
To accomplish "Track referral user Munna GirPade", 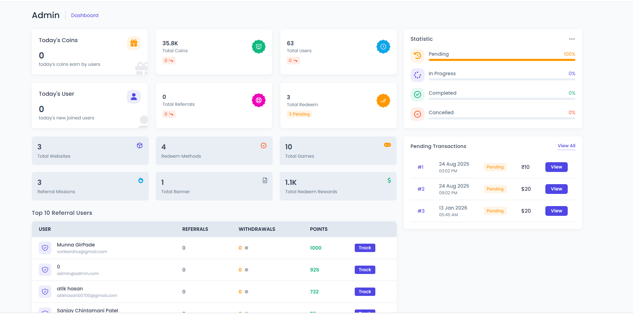I will [365, 248].
